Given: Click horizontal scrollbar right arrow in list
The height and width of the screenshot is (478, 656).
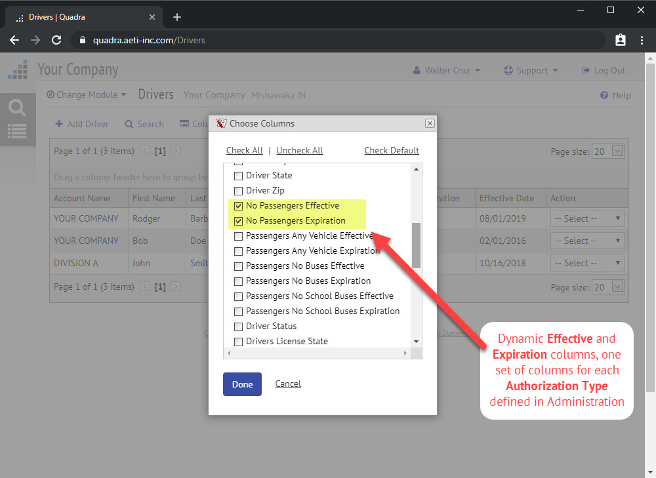Looking at the screenshot, I should pos(405,353).
